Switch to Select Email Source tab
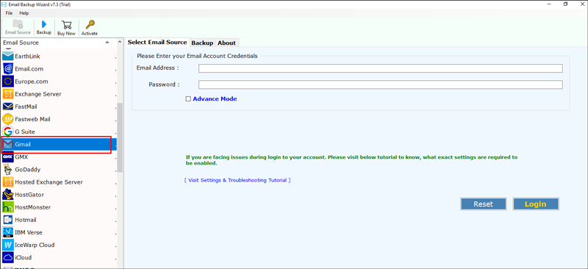The width and height of the screenshot is (588, 269). point(157,42)
